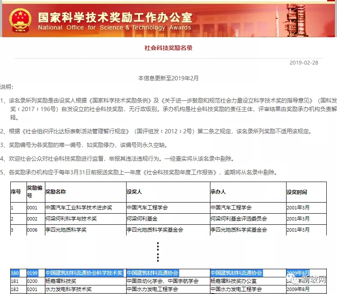Click the 说明 label
Image resolution: width=337 pixels, height=294 pixels.
click(7, 87)
